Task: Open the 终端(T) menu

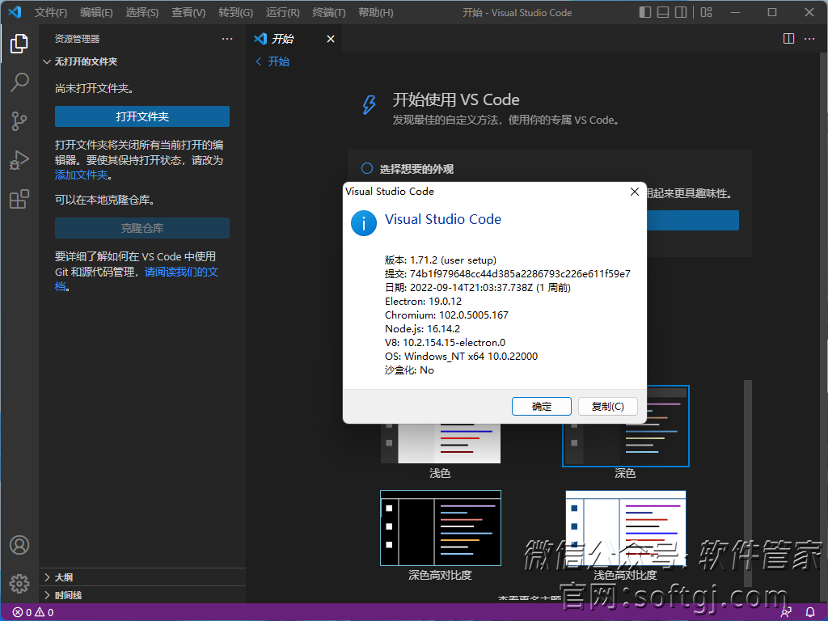Action: point(329,12)
